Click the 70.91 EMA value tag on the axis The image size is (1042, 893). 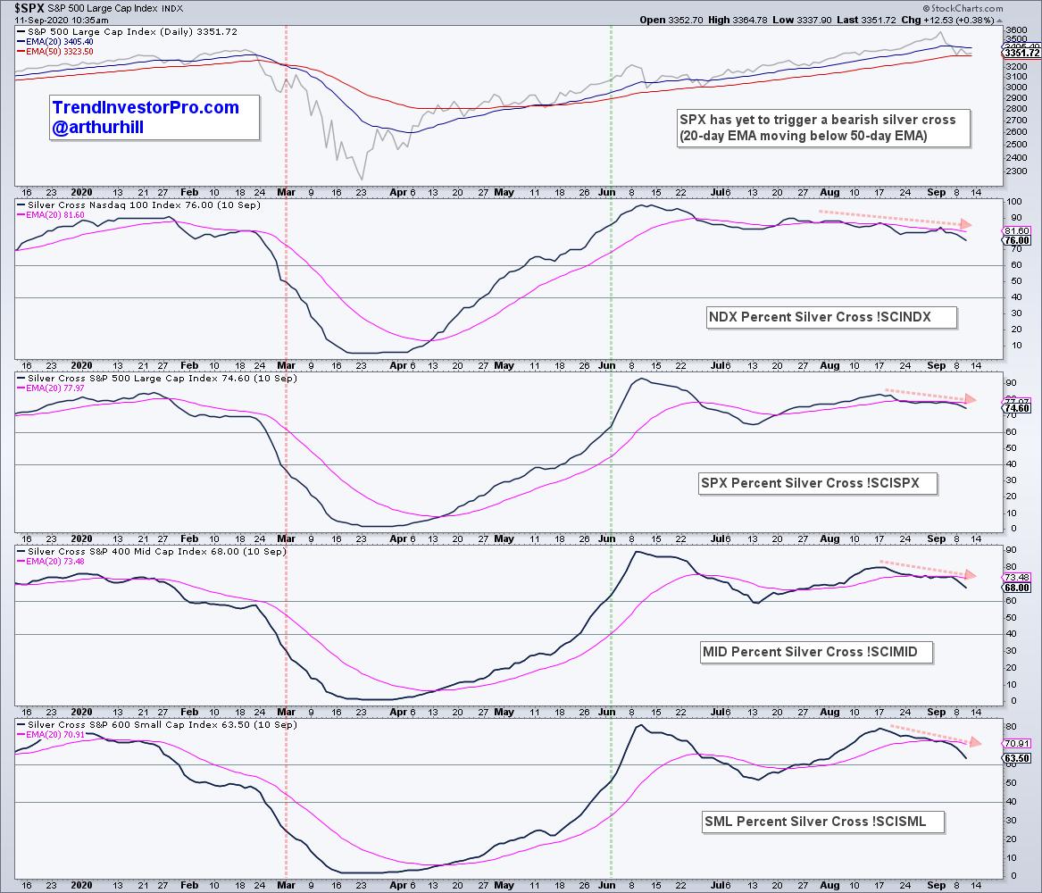(x=1017, y=744)
